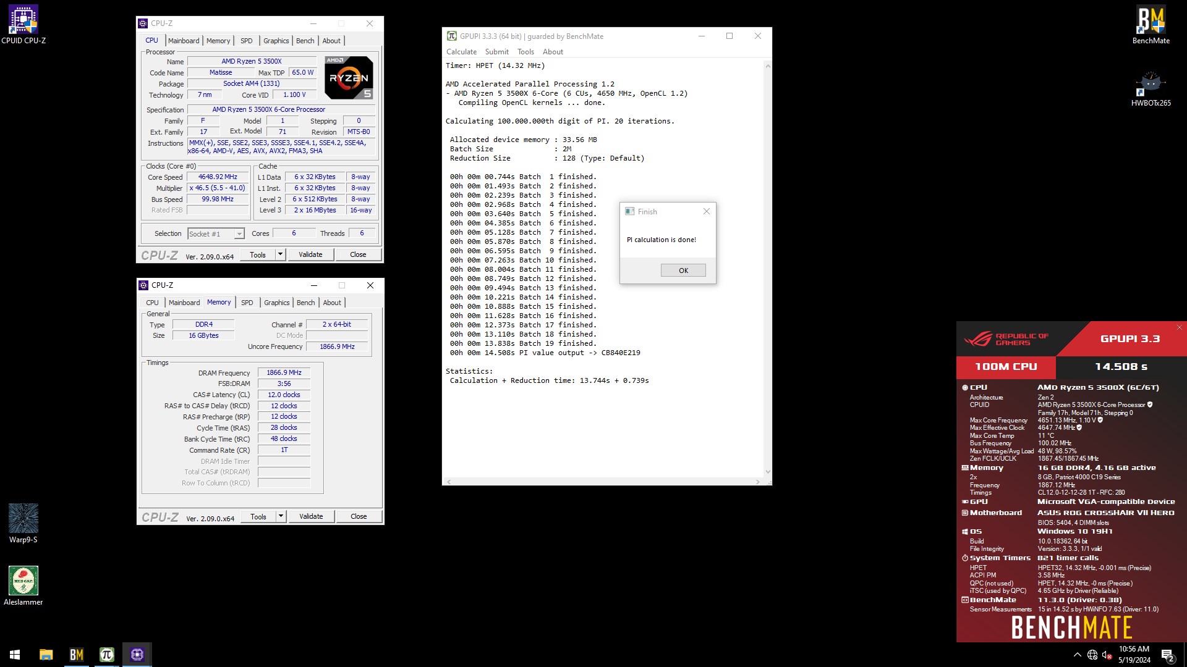Close the Finish dialog
This screenshot has width=1187, height=667.
click(707, 211)
